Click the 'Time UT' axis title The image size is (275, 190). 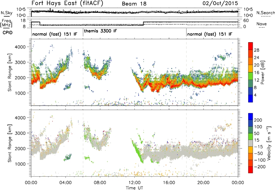point(134,188)
